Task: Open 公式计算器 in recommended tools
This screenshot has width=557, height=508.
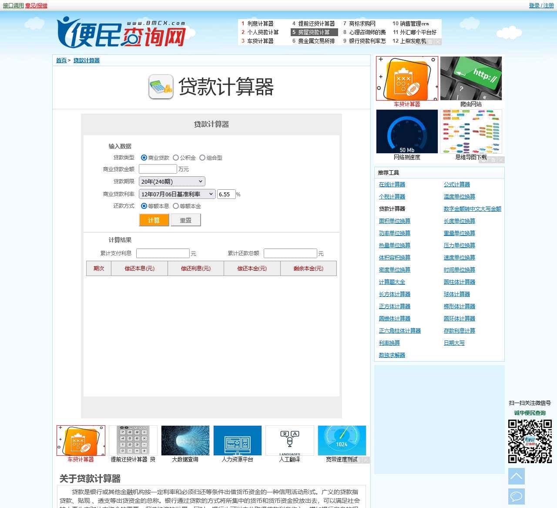Action: pyautogui.click(x=457, y=185)
